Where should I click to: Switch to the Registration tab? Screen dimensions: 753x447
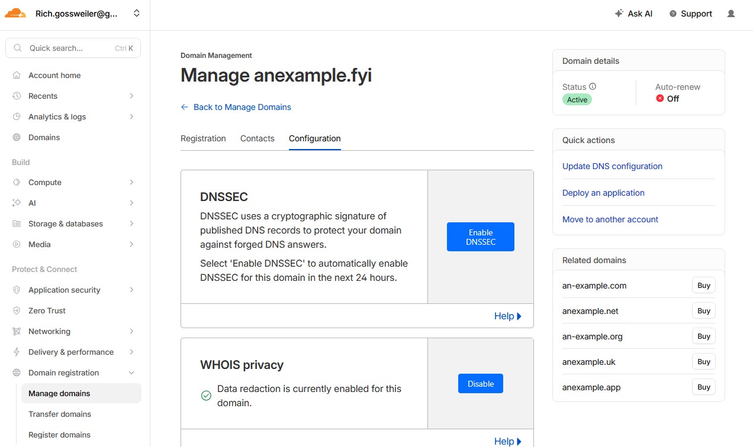tap(203, 138)
